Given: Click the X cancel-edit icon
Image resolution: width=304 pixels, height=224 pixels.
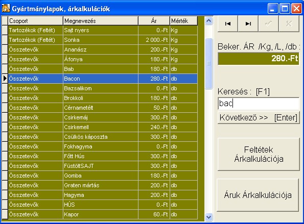Looking at the screenshot, I should click(x=289, y=23).
